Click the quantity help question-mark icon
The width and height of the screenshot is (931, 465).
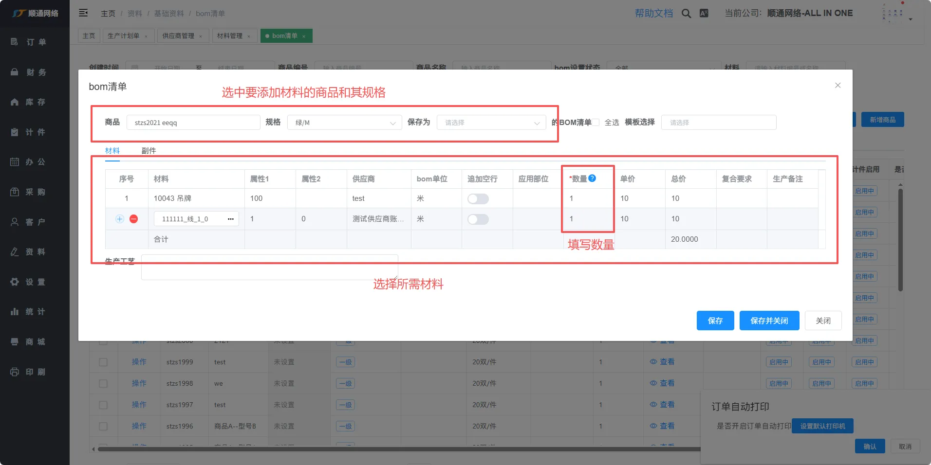click(592, 179)
